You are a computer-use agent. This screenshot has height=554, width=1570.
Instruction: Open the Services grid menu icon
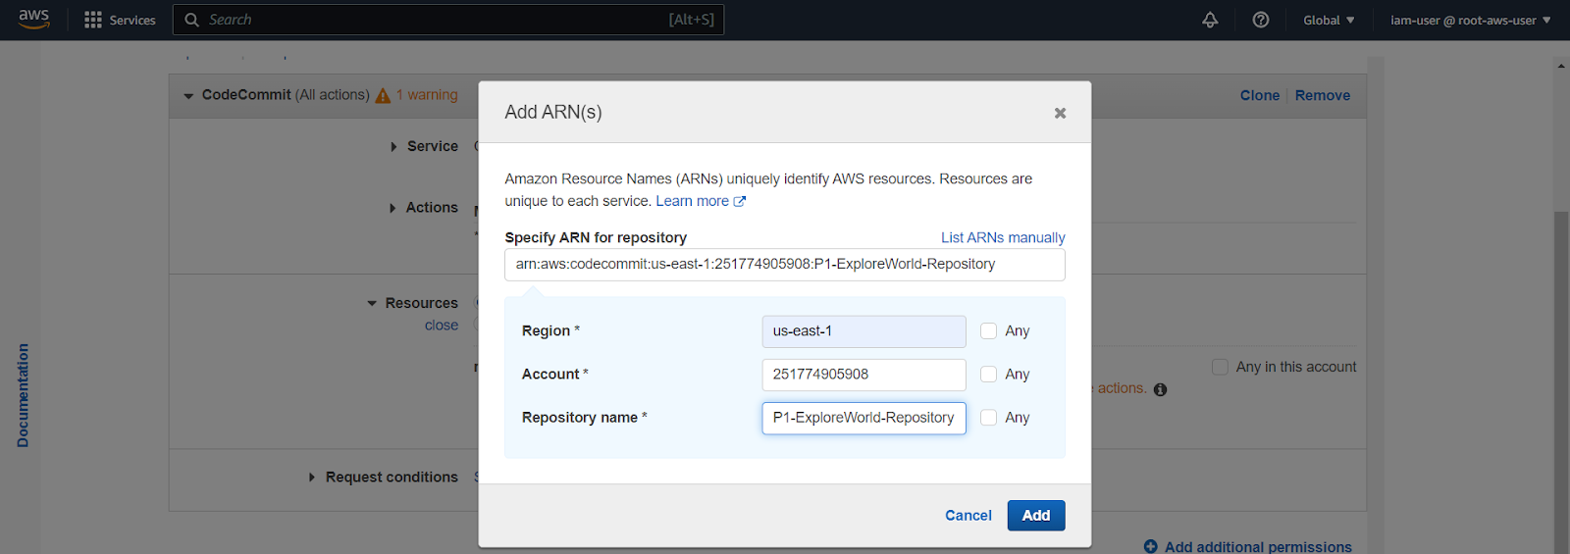[93, 20]
